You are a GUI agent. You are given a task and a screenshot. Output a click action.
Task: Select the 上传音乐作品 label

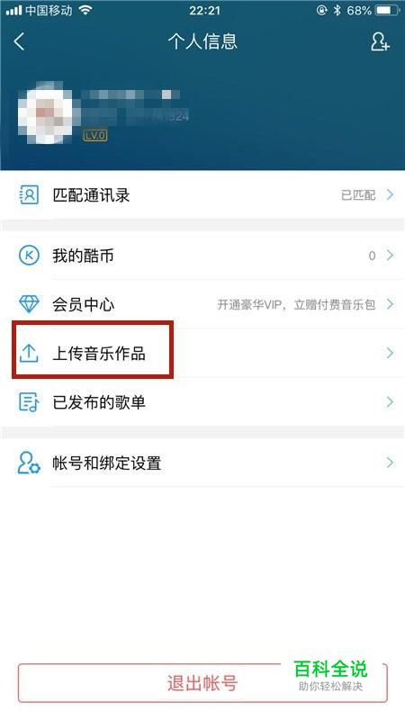(99, 353)
